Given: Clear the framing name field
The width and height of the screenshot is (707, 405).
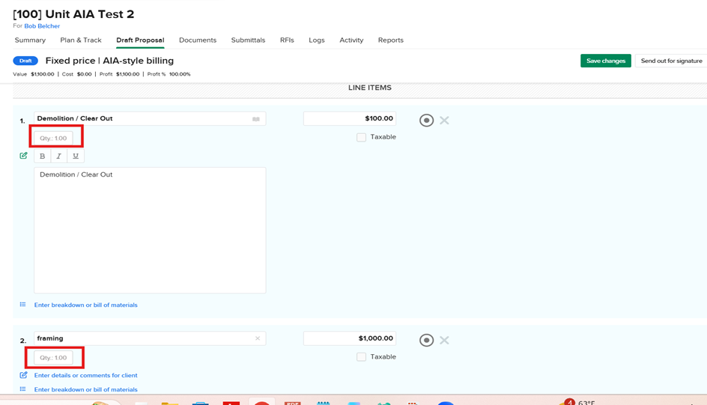Looking at the screenshot, I should coord(258,339).
